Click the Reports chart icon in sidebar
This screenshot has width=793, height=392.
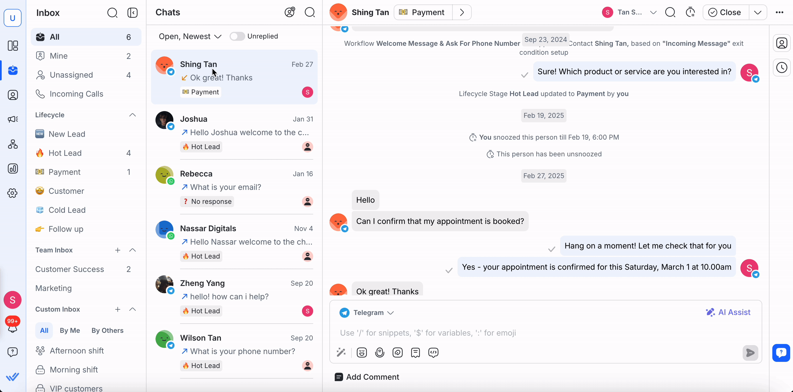click(13, 169)
